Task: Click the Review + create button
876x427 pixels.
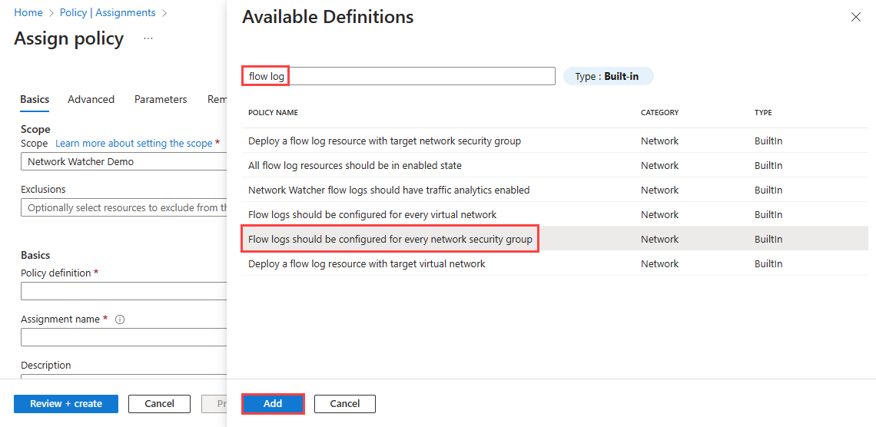Action: [66, 403]
